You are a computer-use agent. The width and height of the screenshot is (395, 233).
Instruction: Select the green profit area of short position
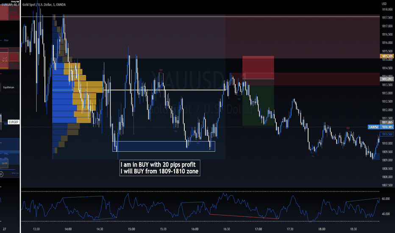pos(258,103)
